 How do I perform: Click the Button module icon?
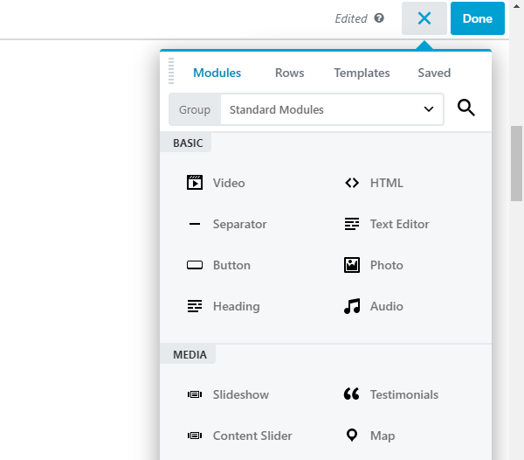[x=195, y=265]
